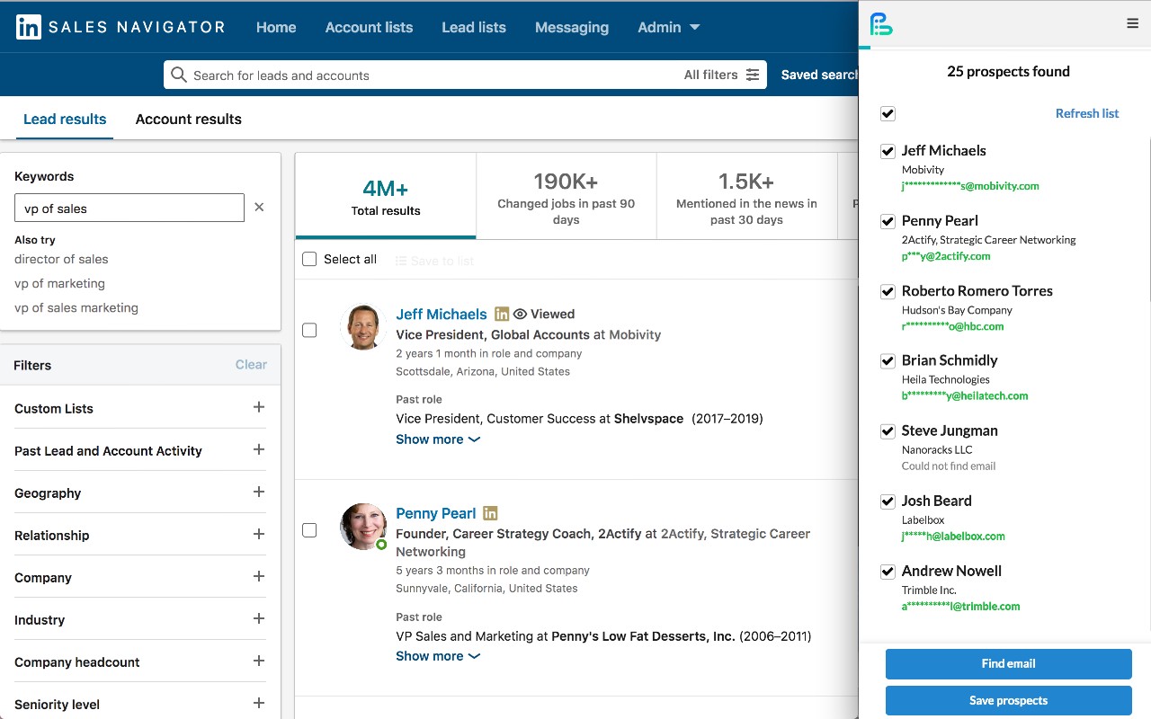The height and width of the screenshot is (719, 1151).
Task: Open Penny Pearl's profile name link
Action: tap(436, 513)
